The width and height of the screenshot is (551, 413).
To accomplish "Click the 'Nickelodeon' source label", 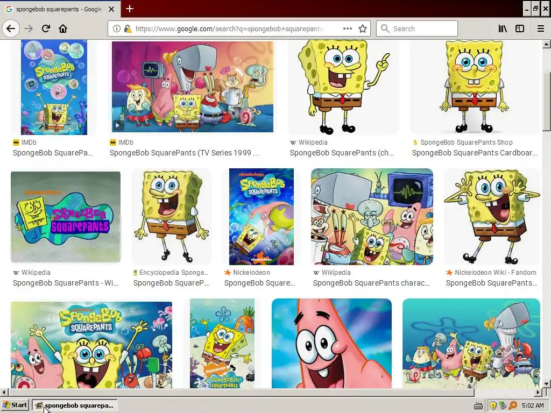I will 251,272.
